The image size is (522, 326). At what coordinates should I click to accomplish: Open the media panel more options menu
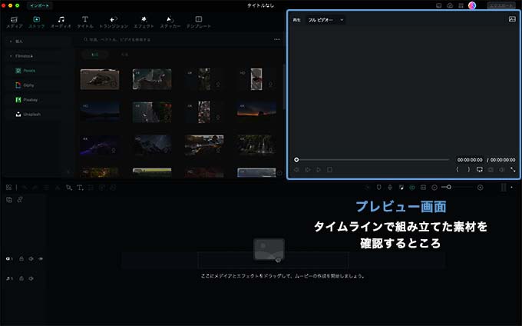pos(277,39)
